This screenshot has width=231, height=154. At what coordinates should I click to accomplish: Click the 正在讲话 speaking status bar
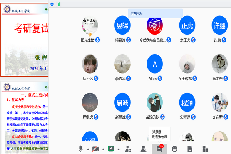pos(155,13)
